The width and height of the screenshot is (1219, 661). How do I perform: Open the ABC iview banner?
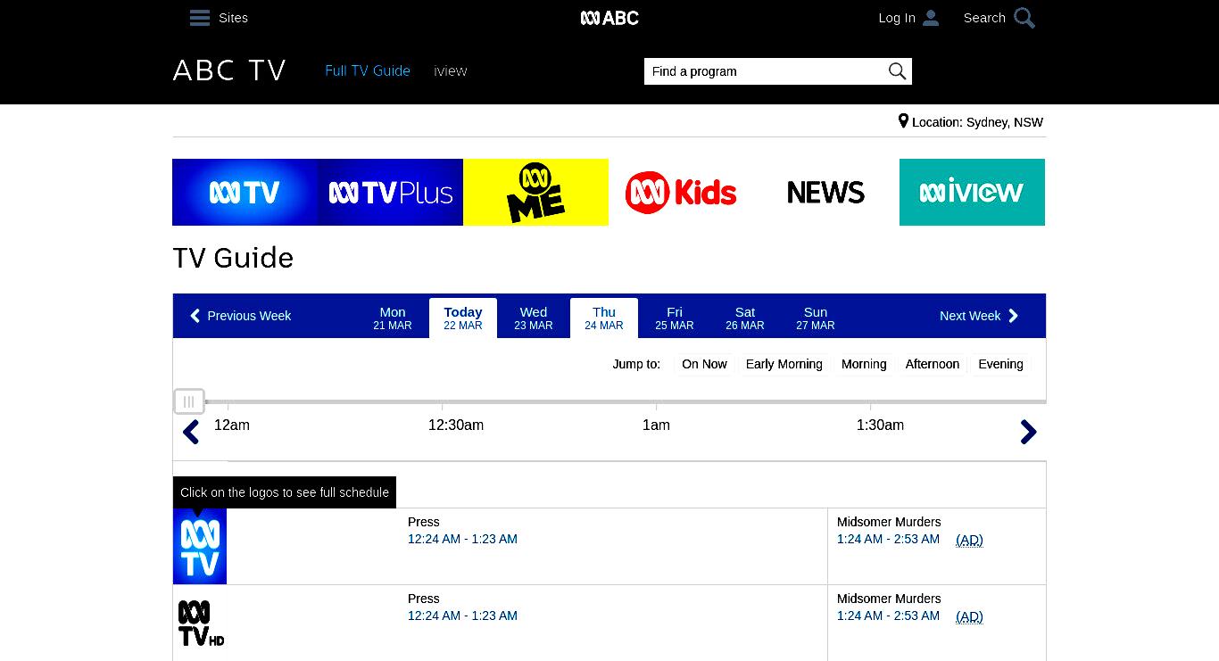(x=972, y=192)
